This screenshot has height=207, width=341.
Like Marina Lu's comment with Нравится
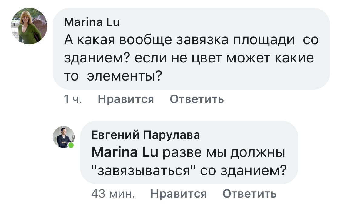(x=126, y=99)
